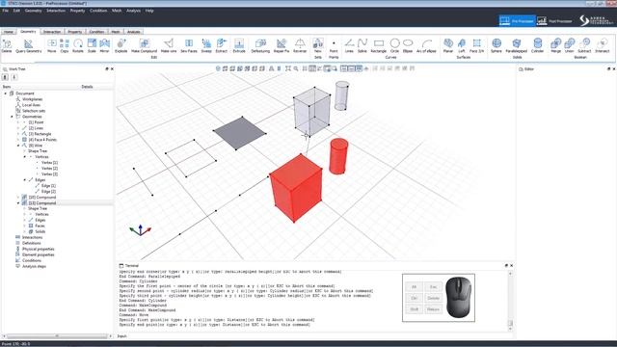Open the Extract tool

coord(222,45)
